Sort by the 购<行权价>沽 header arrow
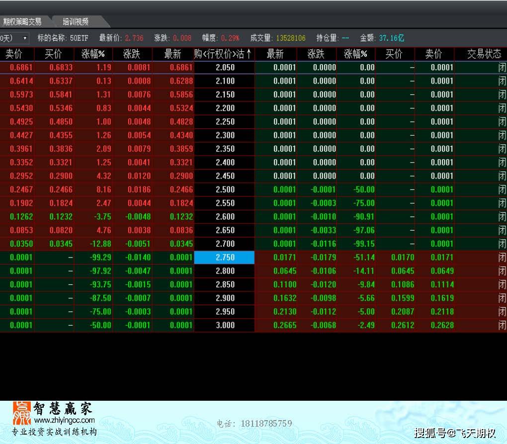 (x=249, y=53)
